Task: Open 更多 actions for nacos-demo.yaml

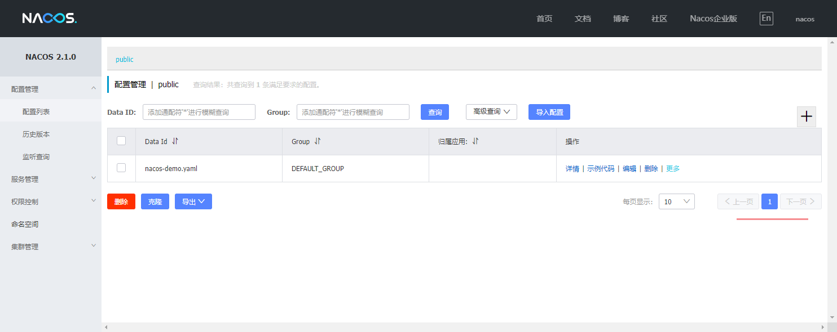Action: [673, 169]
